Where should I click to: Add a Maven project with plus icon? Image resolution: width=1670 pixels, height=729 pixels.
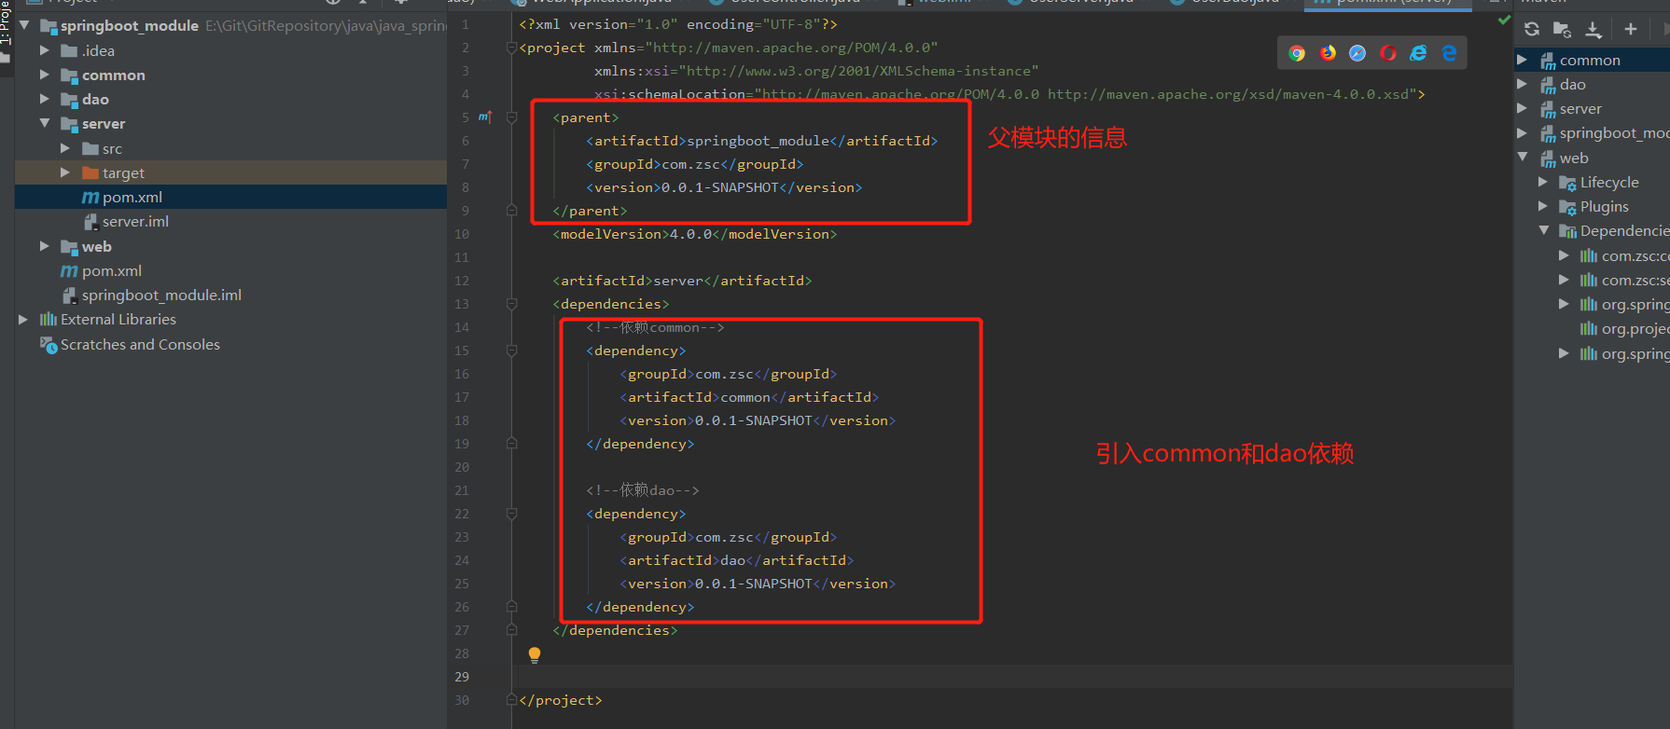click(x=1631, y=29)
